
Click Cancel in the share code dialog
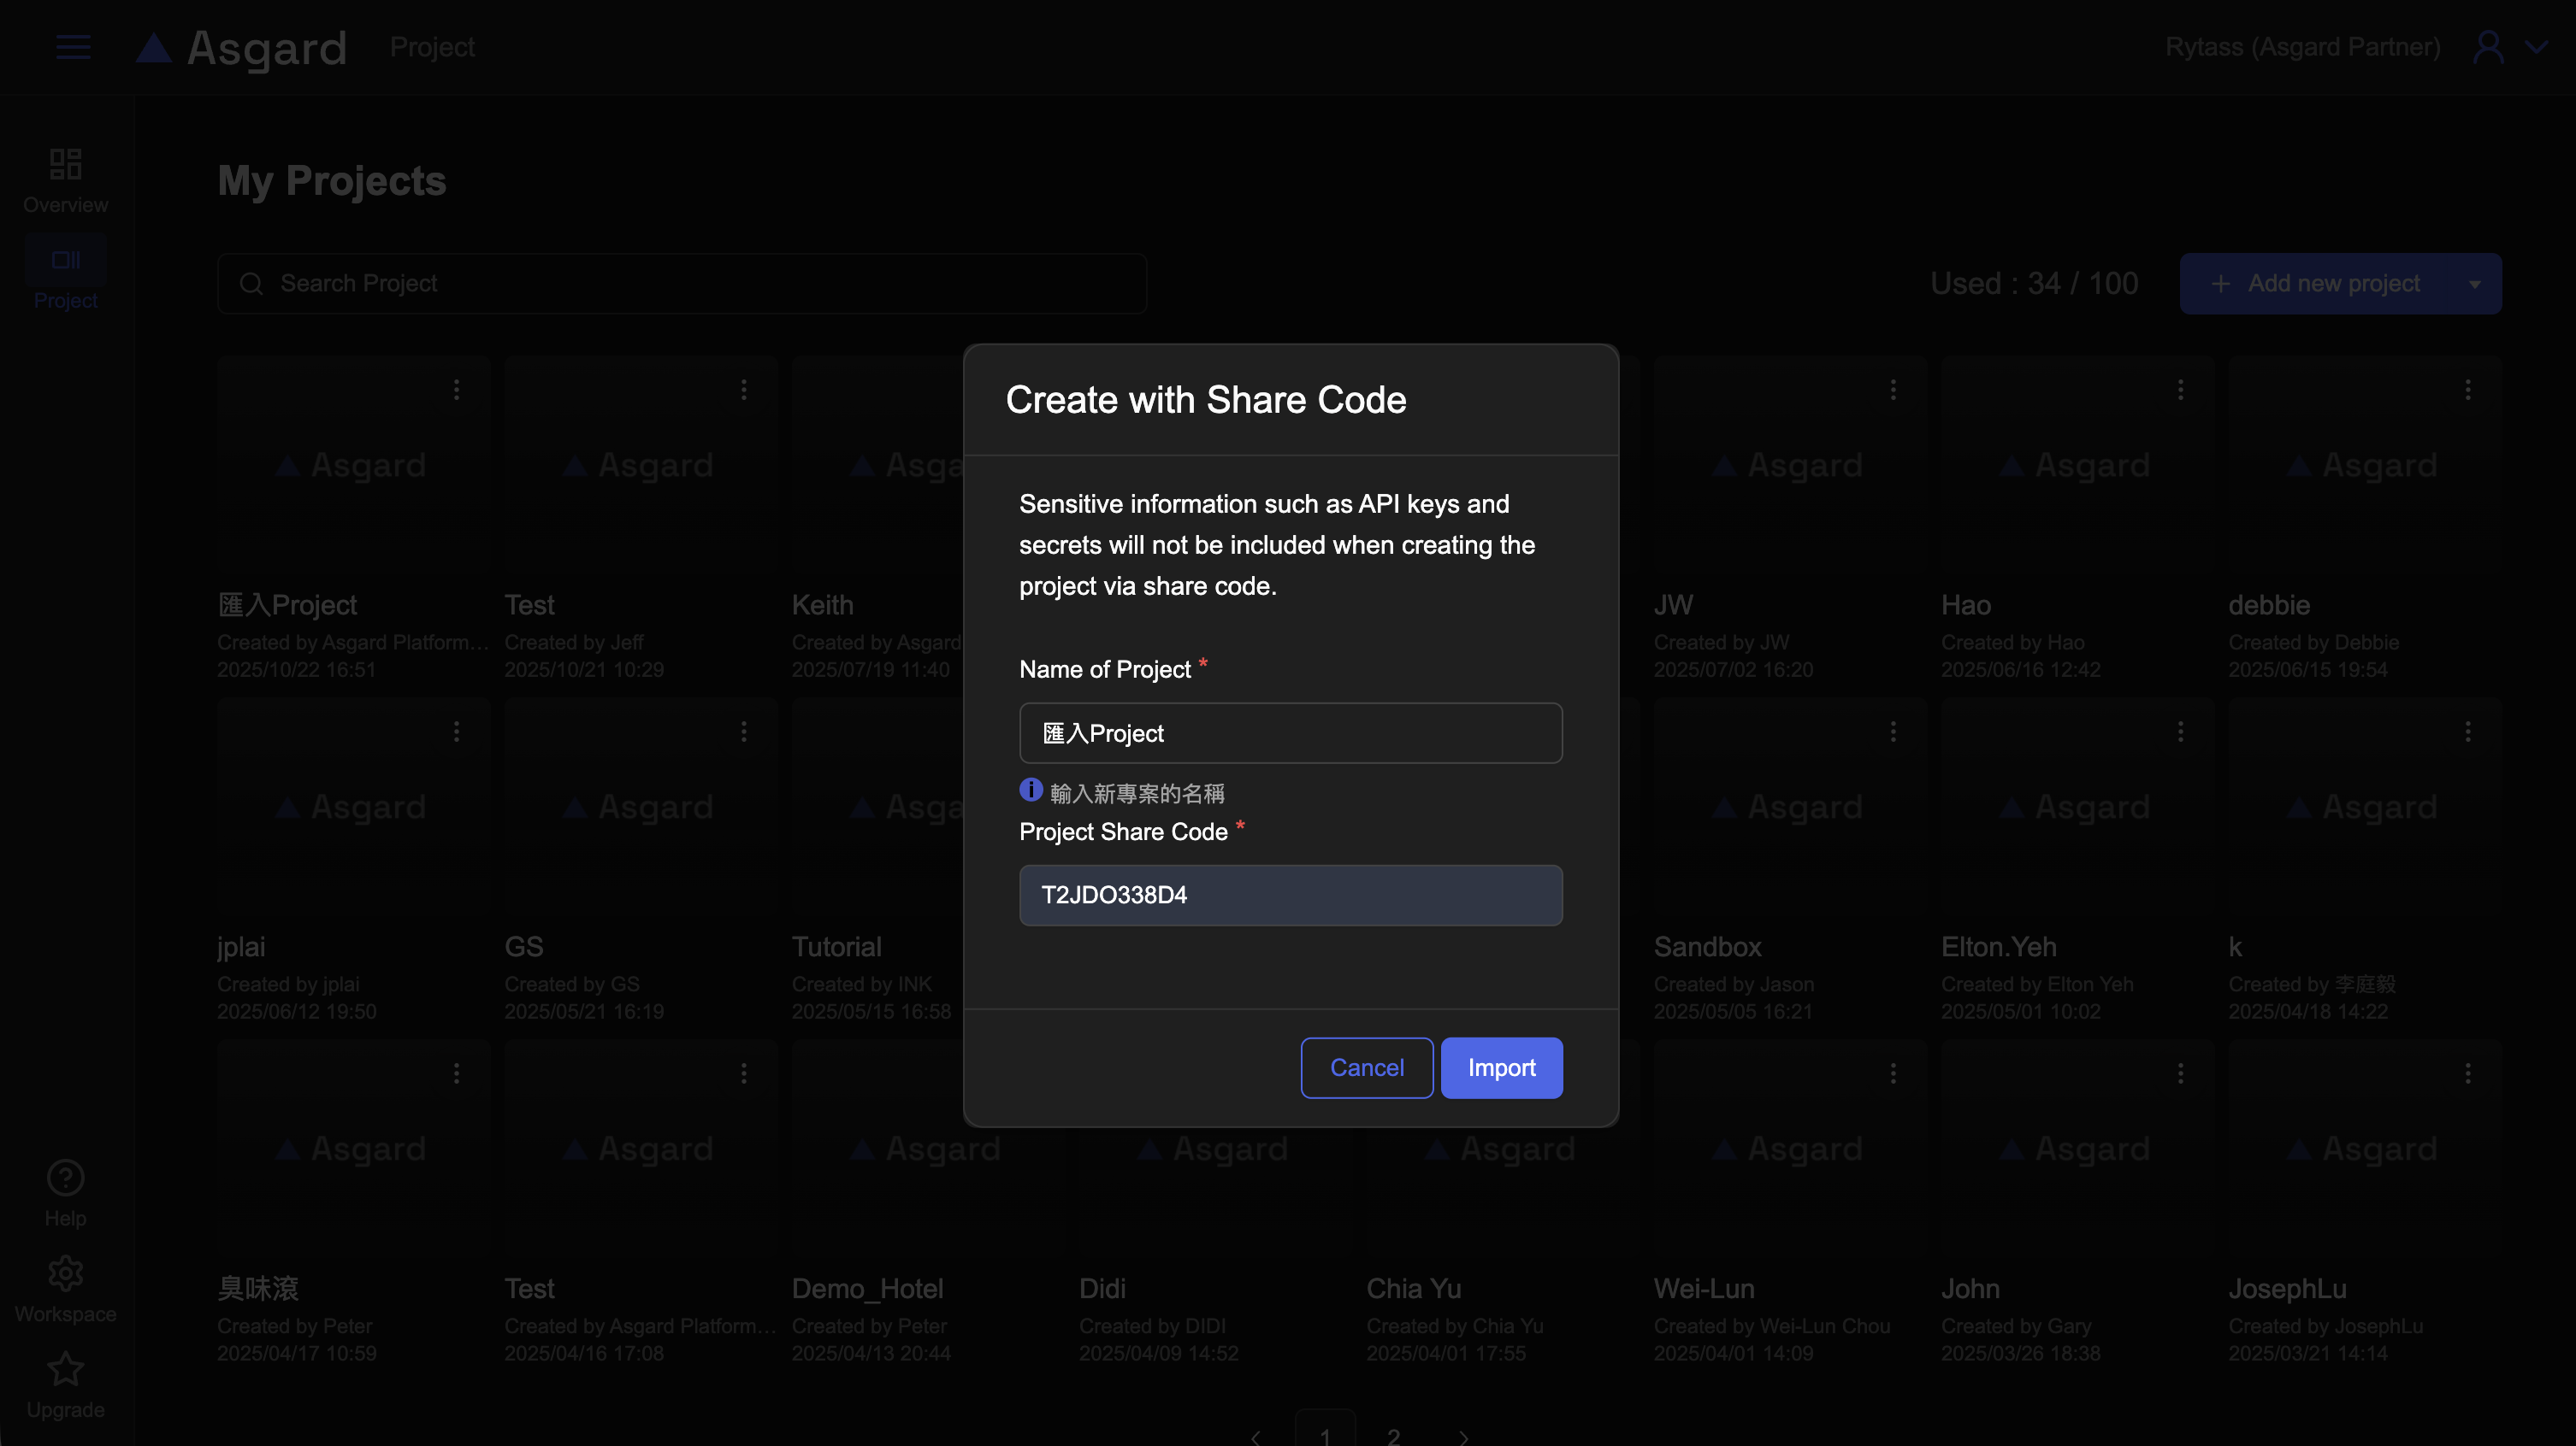point(1366,1067)
